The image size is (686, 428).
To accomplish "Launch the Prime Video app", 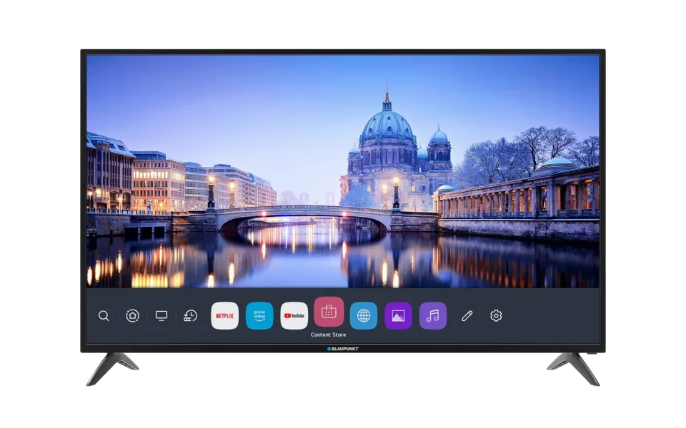I will (x=259, y=316).
